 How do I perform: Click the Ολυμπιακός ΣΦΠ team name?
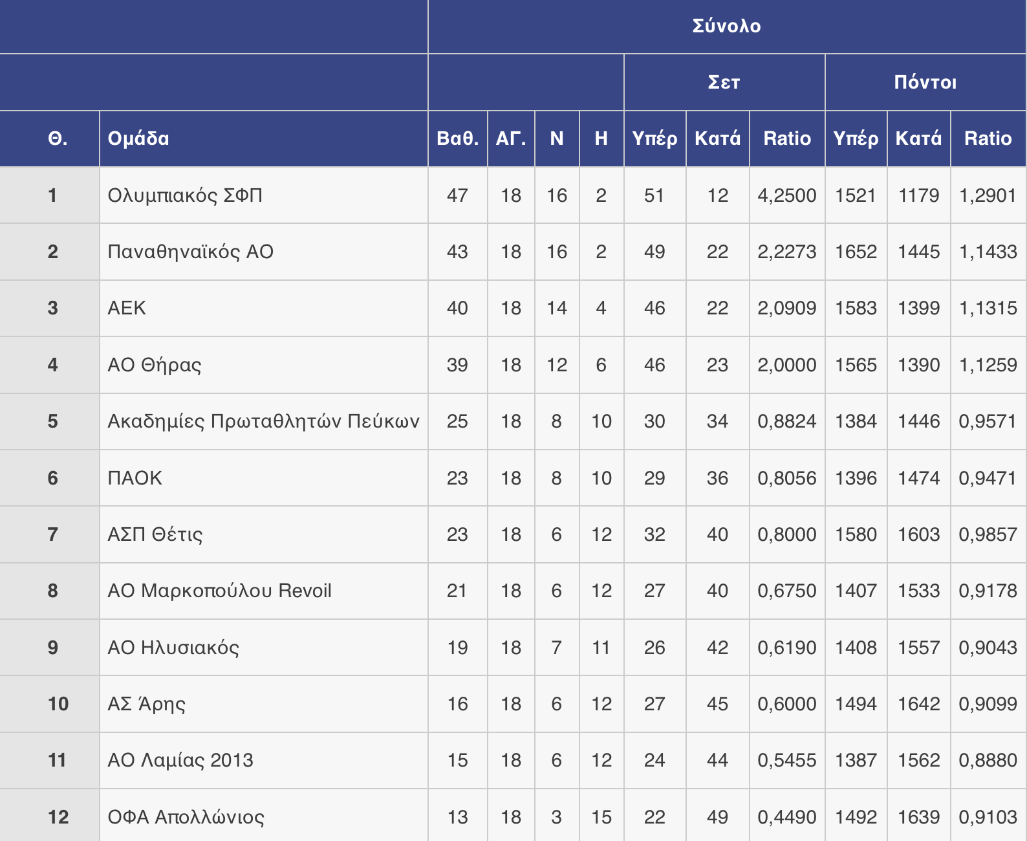tap(185, 195)
